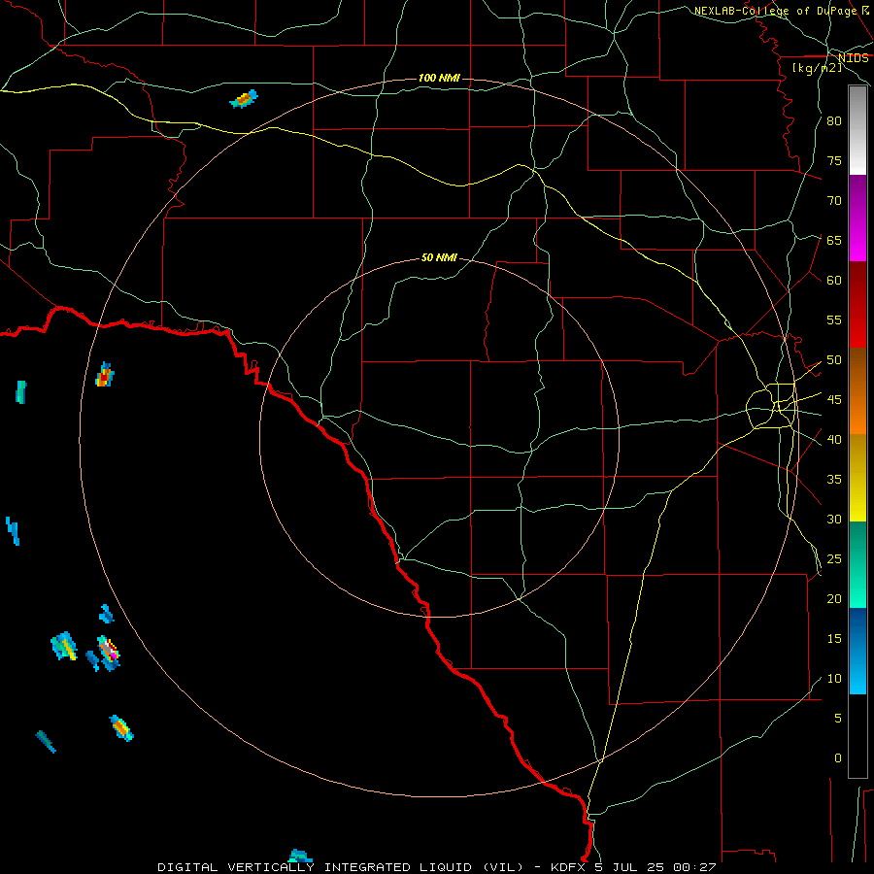Click the 80 value on the color scale
The width and height of the screenshot is (874, 874).
coord(834,121)
